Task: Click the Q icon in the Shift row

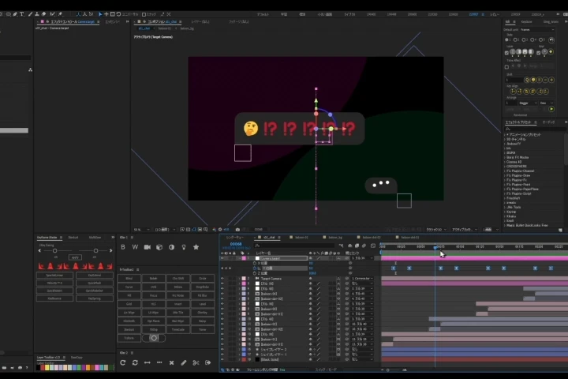Action: (527, 80)
